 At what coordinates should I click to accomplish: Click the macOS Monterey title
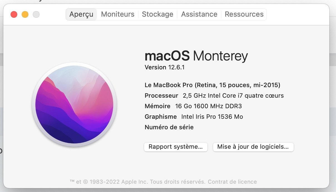point(196,56)
